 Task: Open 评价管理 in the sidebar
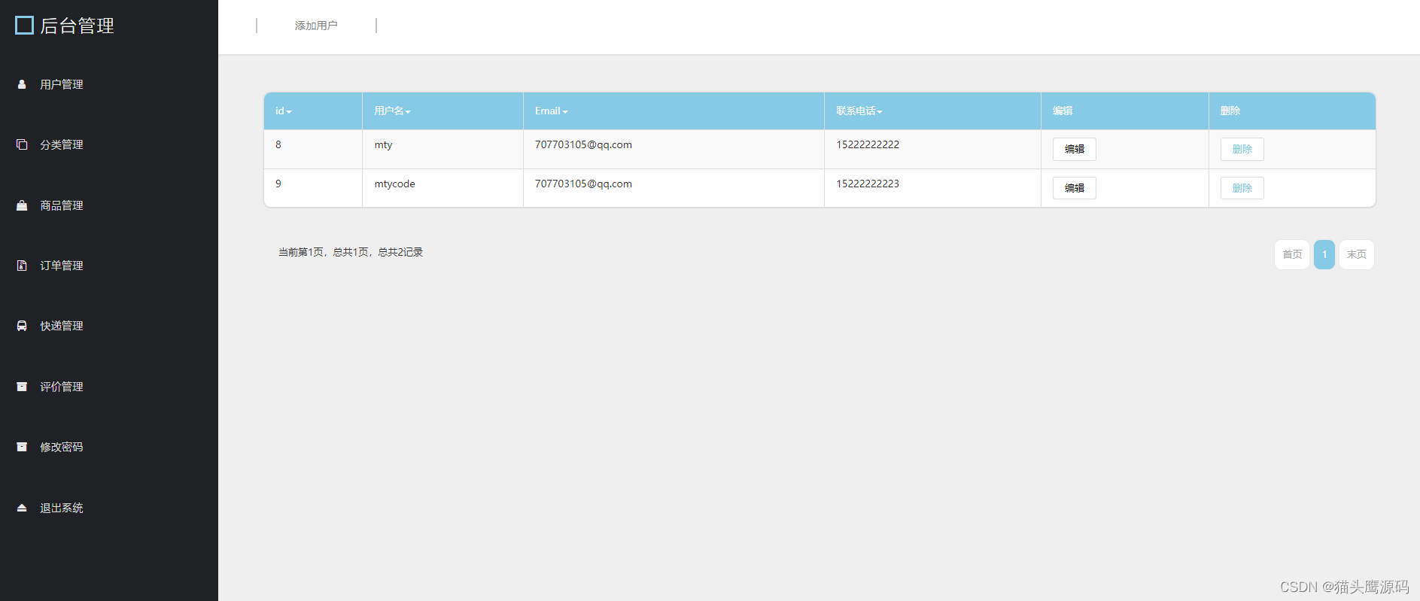pos(62,387)
